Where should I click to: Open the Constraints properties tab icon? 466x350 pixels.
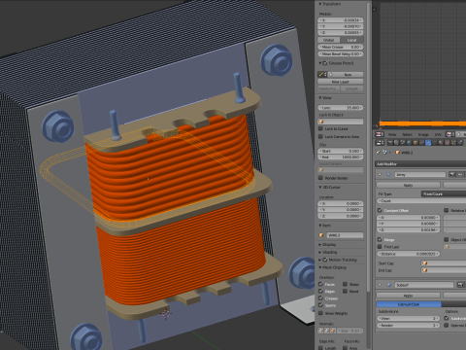point(421,142)
